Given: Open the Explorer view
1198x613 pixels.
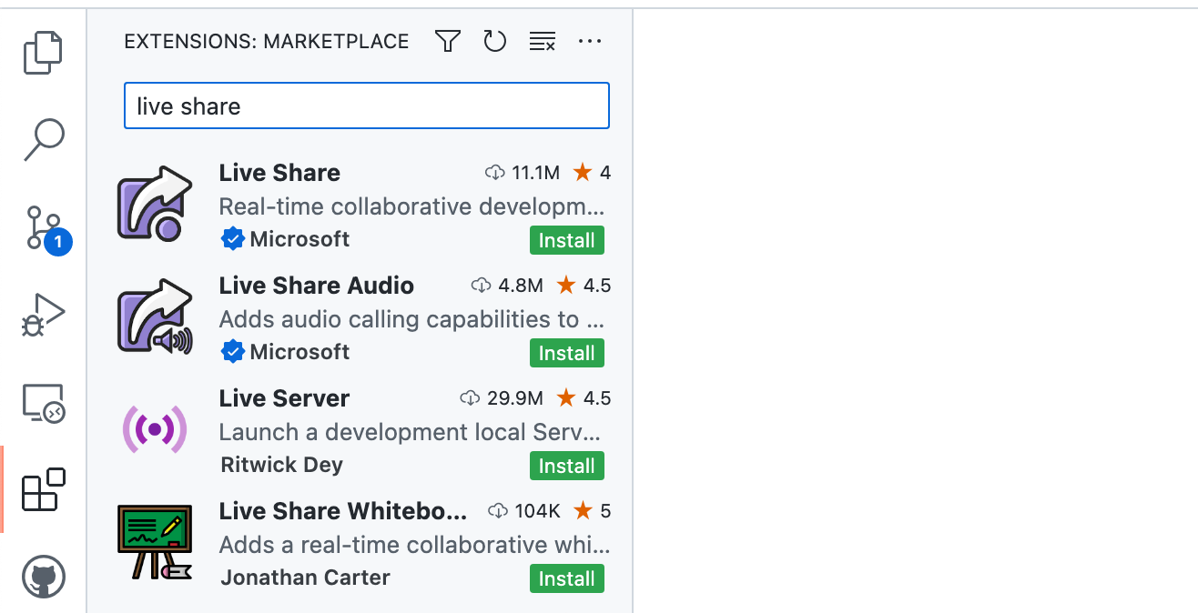Looking at the screenshot, I should [43, 52].
